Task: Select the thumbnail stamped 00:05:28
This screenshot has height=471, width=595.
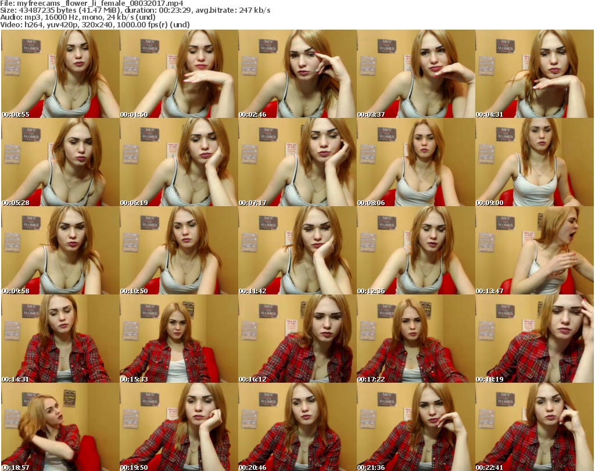Action: (x=60, y=162)
